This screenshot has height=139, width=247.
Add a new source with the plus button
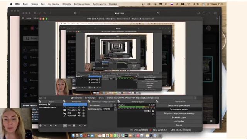pos(65,125)
